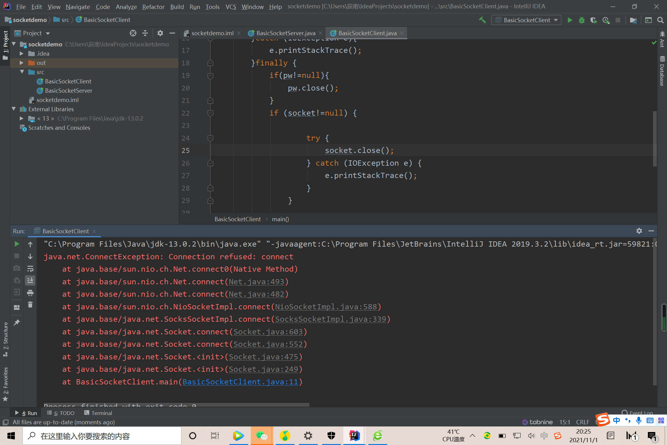The width and height of the screenshot is (667, 445).
Task: Clear all console output trash icon
Action: pyautogui.click(x=30, y=305)
